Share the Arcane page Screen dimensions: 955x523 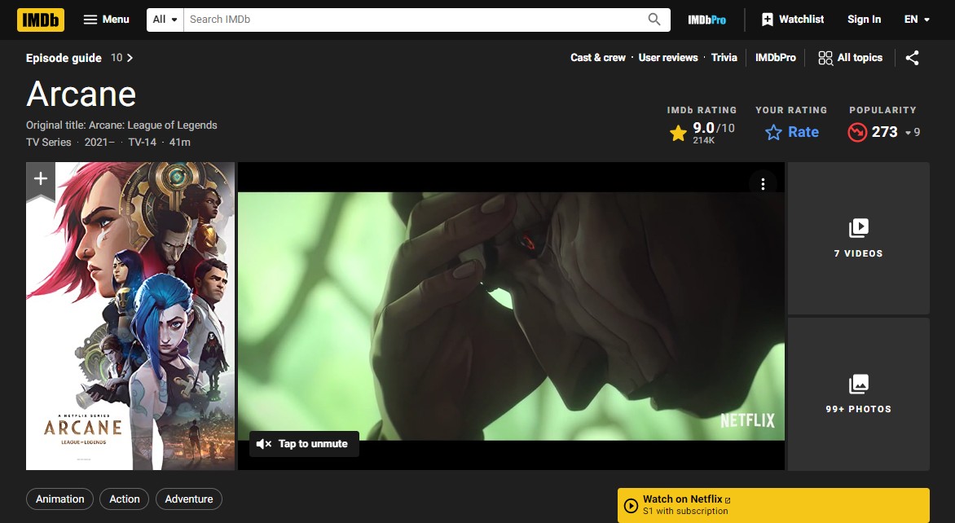click(x=912, y=58)
